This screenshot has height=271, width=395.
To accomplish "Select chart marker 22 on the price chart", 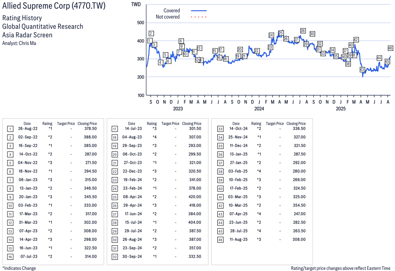I will tap(257, 51).
